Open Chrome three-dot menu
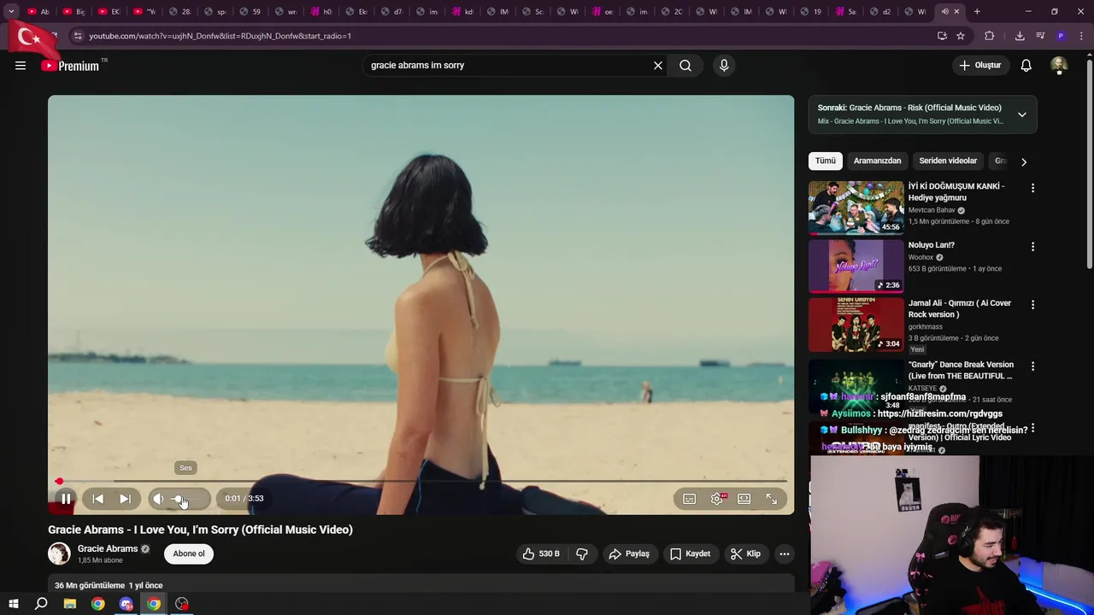The image size is (1094, 615). (1082, 36)
